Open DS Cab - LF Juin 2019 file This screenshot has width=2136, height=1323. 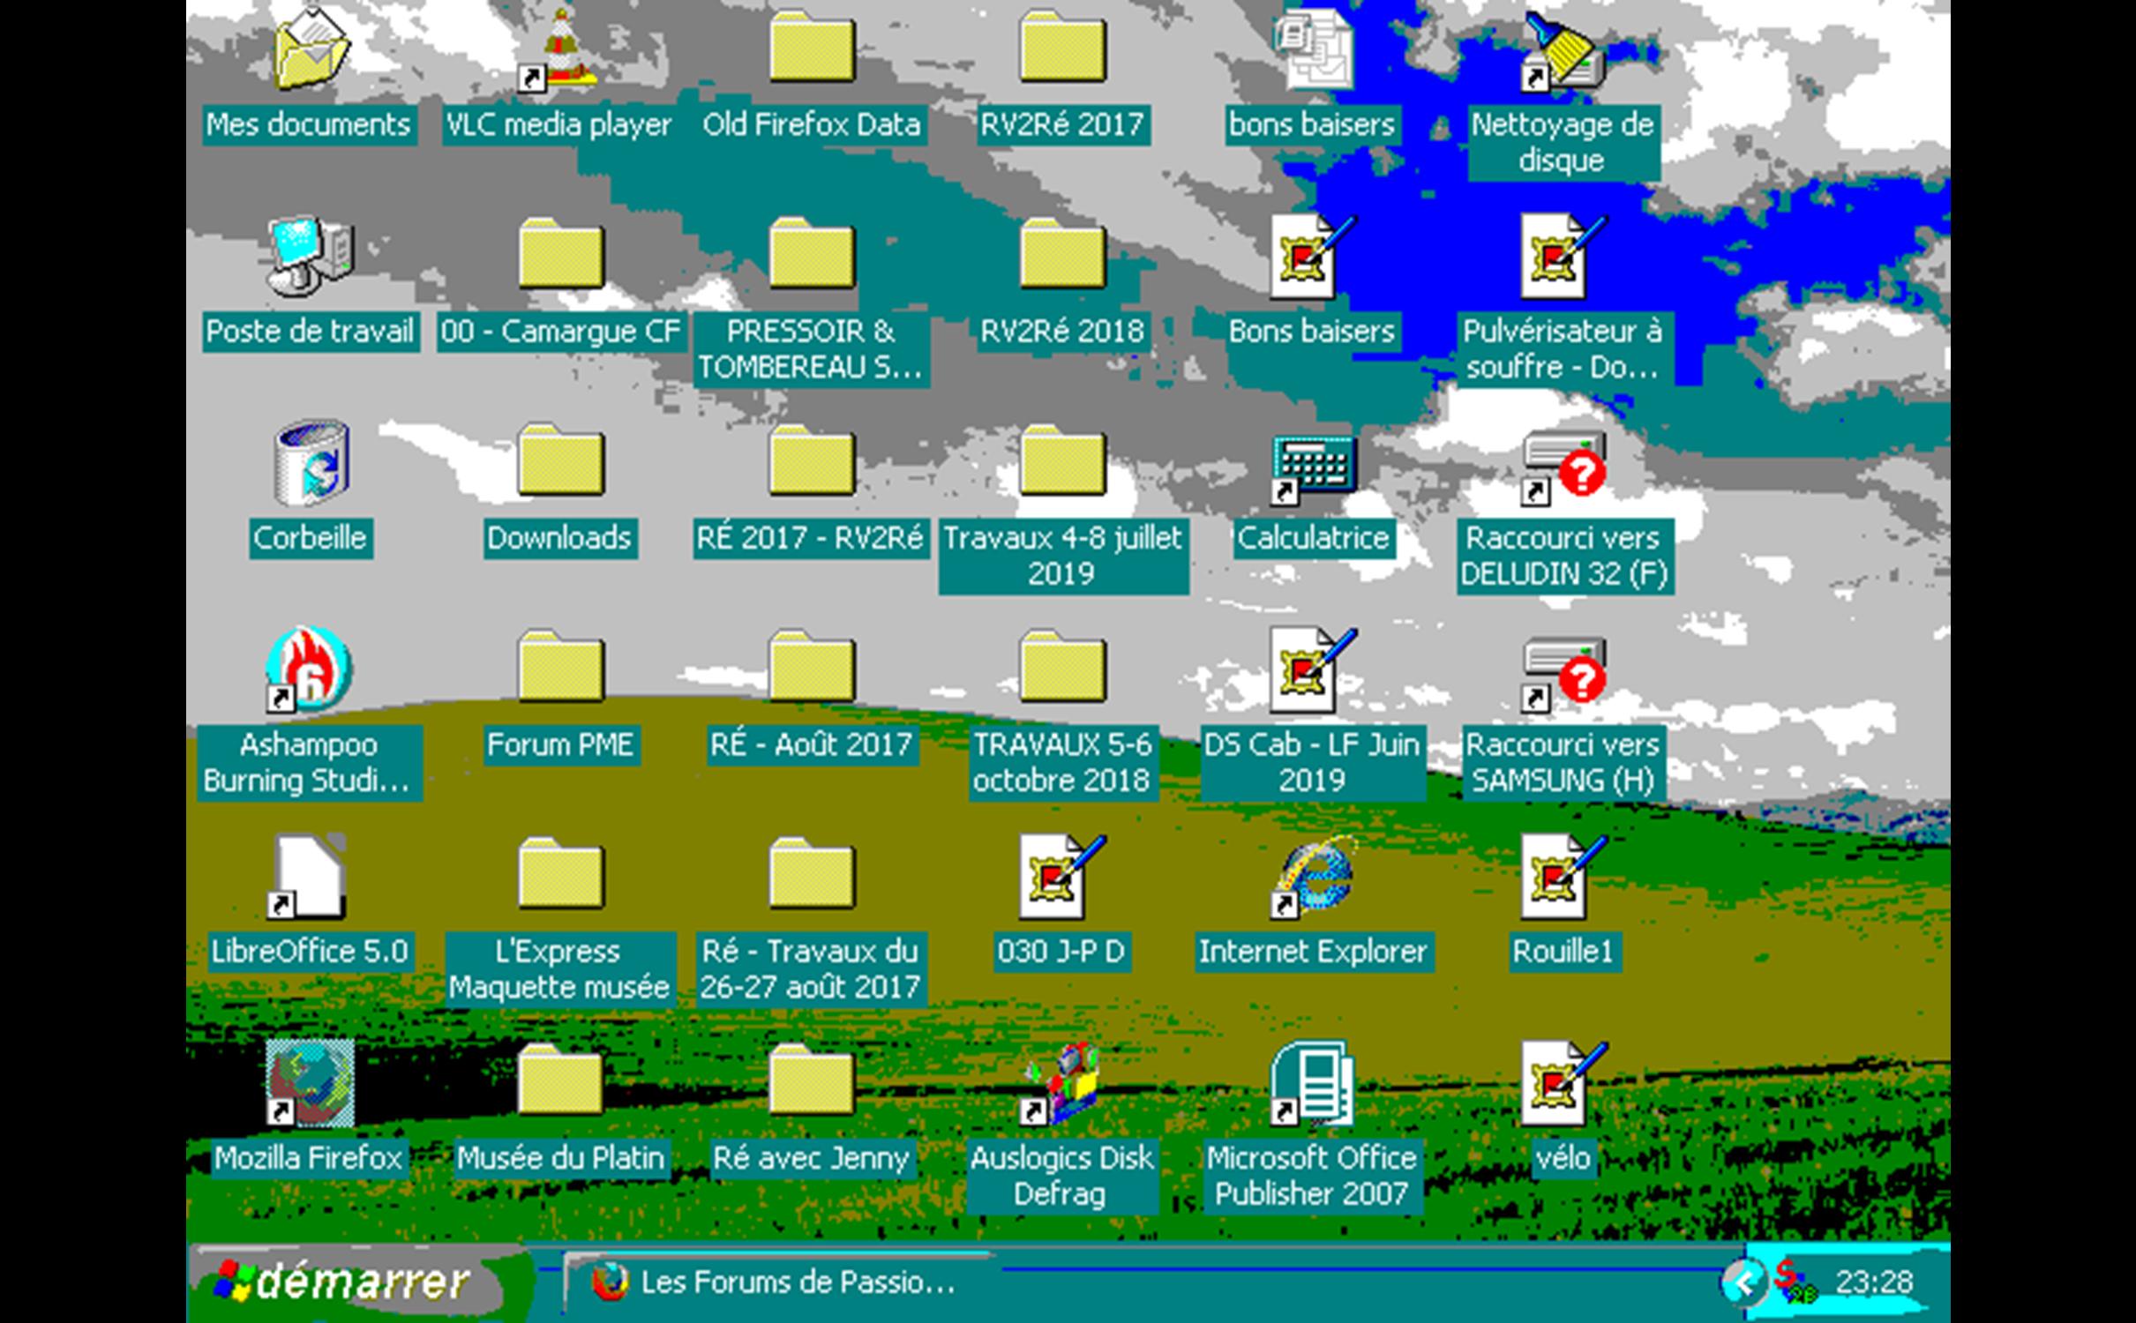[1312, 669]
